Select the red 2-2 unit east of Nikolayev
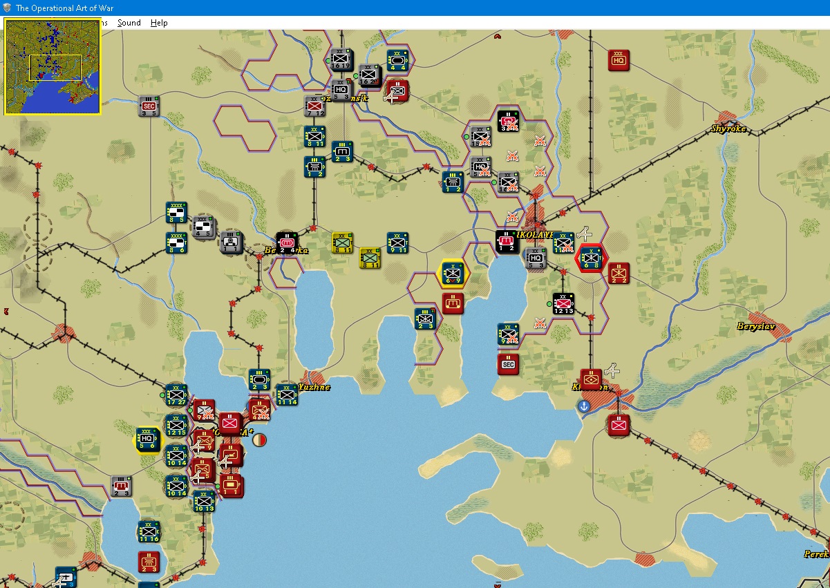This screenshot has width=830, height=588. tap(619, 273)
